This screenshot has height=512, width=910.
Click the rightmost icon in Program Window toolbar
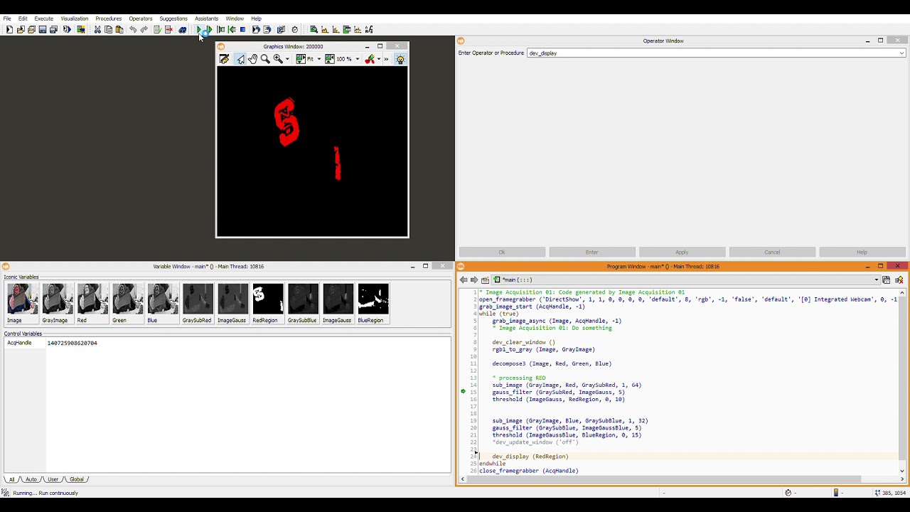point(899,279)
